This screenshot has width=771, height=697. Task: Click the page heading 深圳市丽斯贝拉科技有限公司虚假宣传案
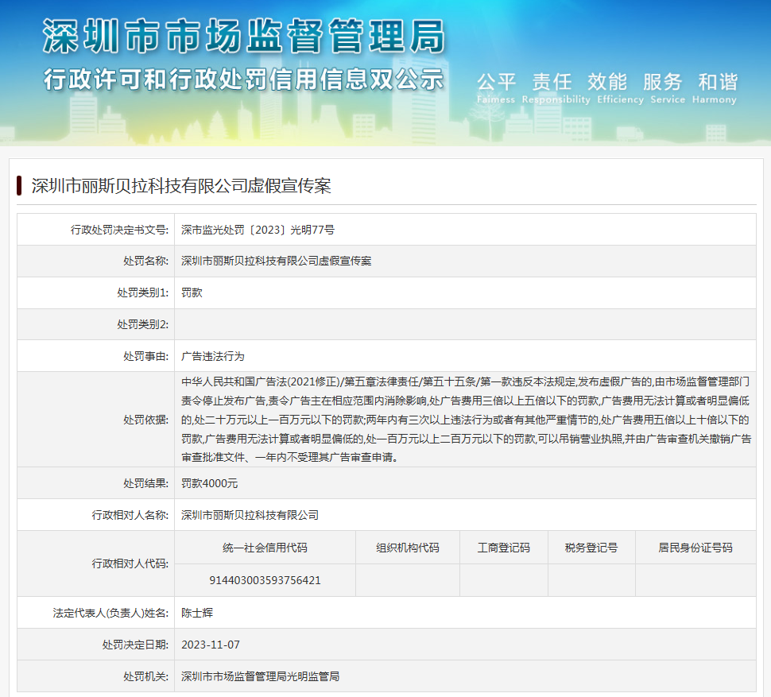pyautogui.click(x=181, y=186)
